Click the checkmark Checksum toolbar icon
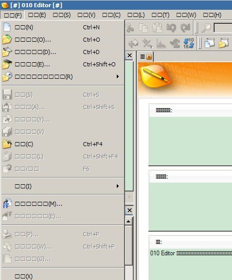Screen dimensions: 232x280 pos(175,43)
